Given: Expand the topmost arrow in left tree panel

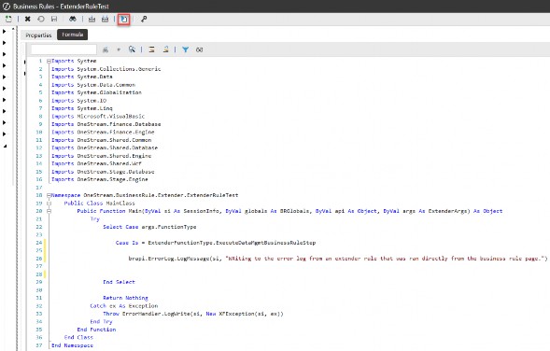Looking at the screenshot, I should tap(5, 31).
